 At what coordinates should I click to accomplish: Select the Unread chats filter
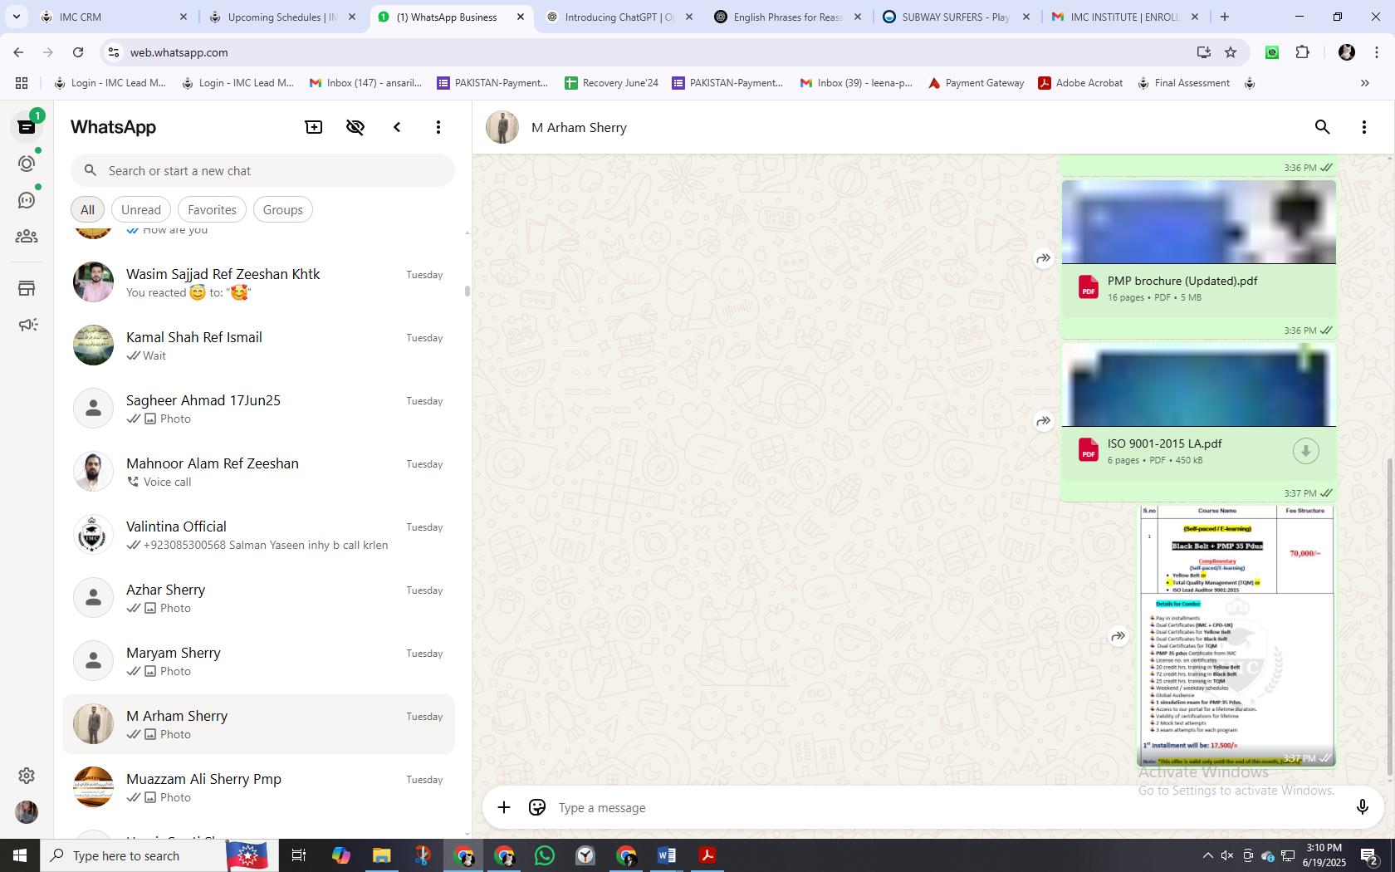[141, 209]
